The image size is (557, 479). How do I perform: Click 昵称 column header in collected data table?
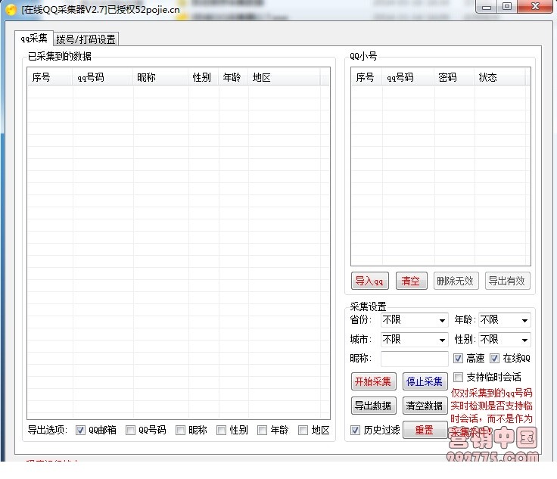point(160,77)
